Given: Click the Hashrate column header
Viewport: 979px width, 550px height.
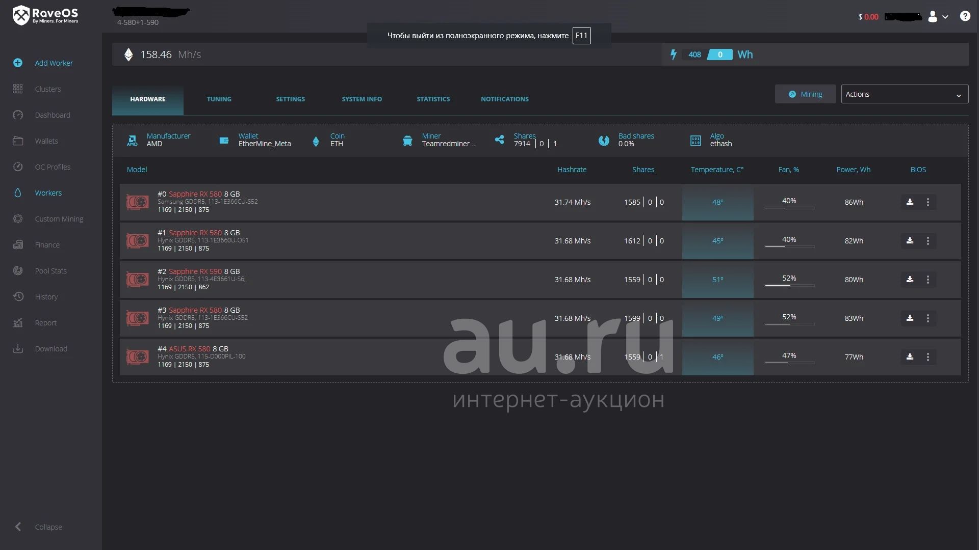Looking at the screenshot, I should (572, 170).
